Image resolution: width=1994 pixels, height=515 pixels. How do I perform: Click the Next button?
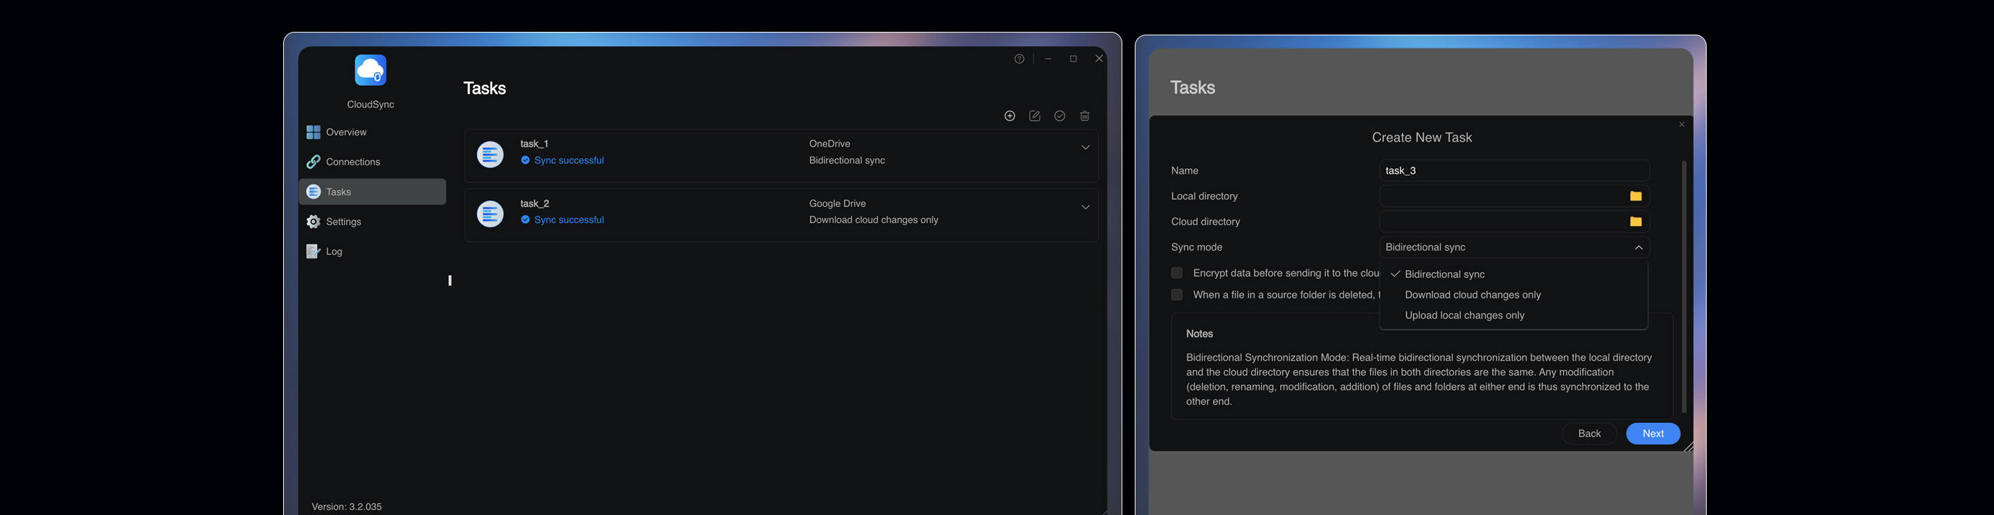[1653, 434]
